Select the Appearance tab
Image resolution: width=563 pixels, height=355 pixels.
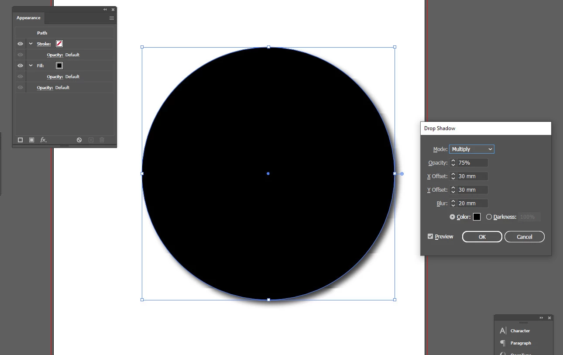[x=28, y=18]
